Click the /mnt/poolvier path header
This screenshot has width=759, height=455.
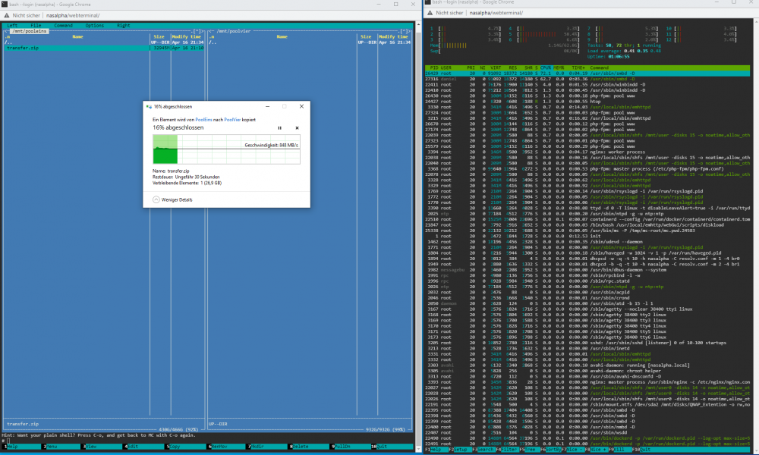[234, 31]
